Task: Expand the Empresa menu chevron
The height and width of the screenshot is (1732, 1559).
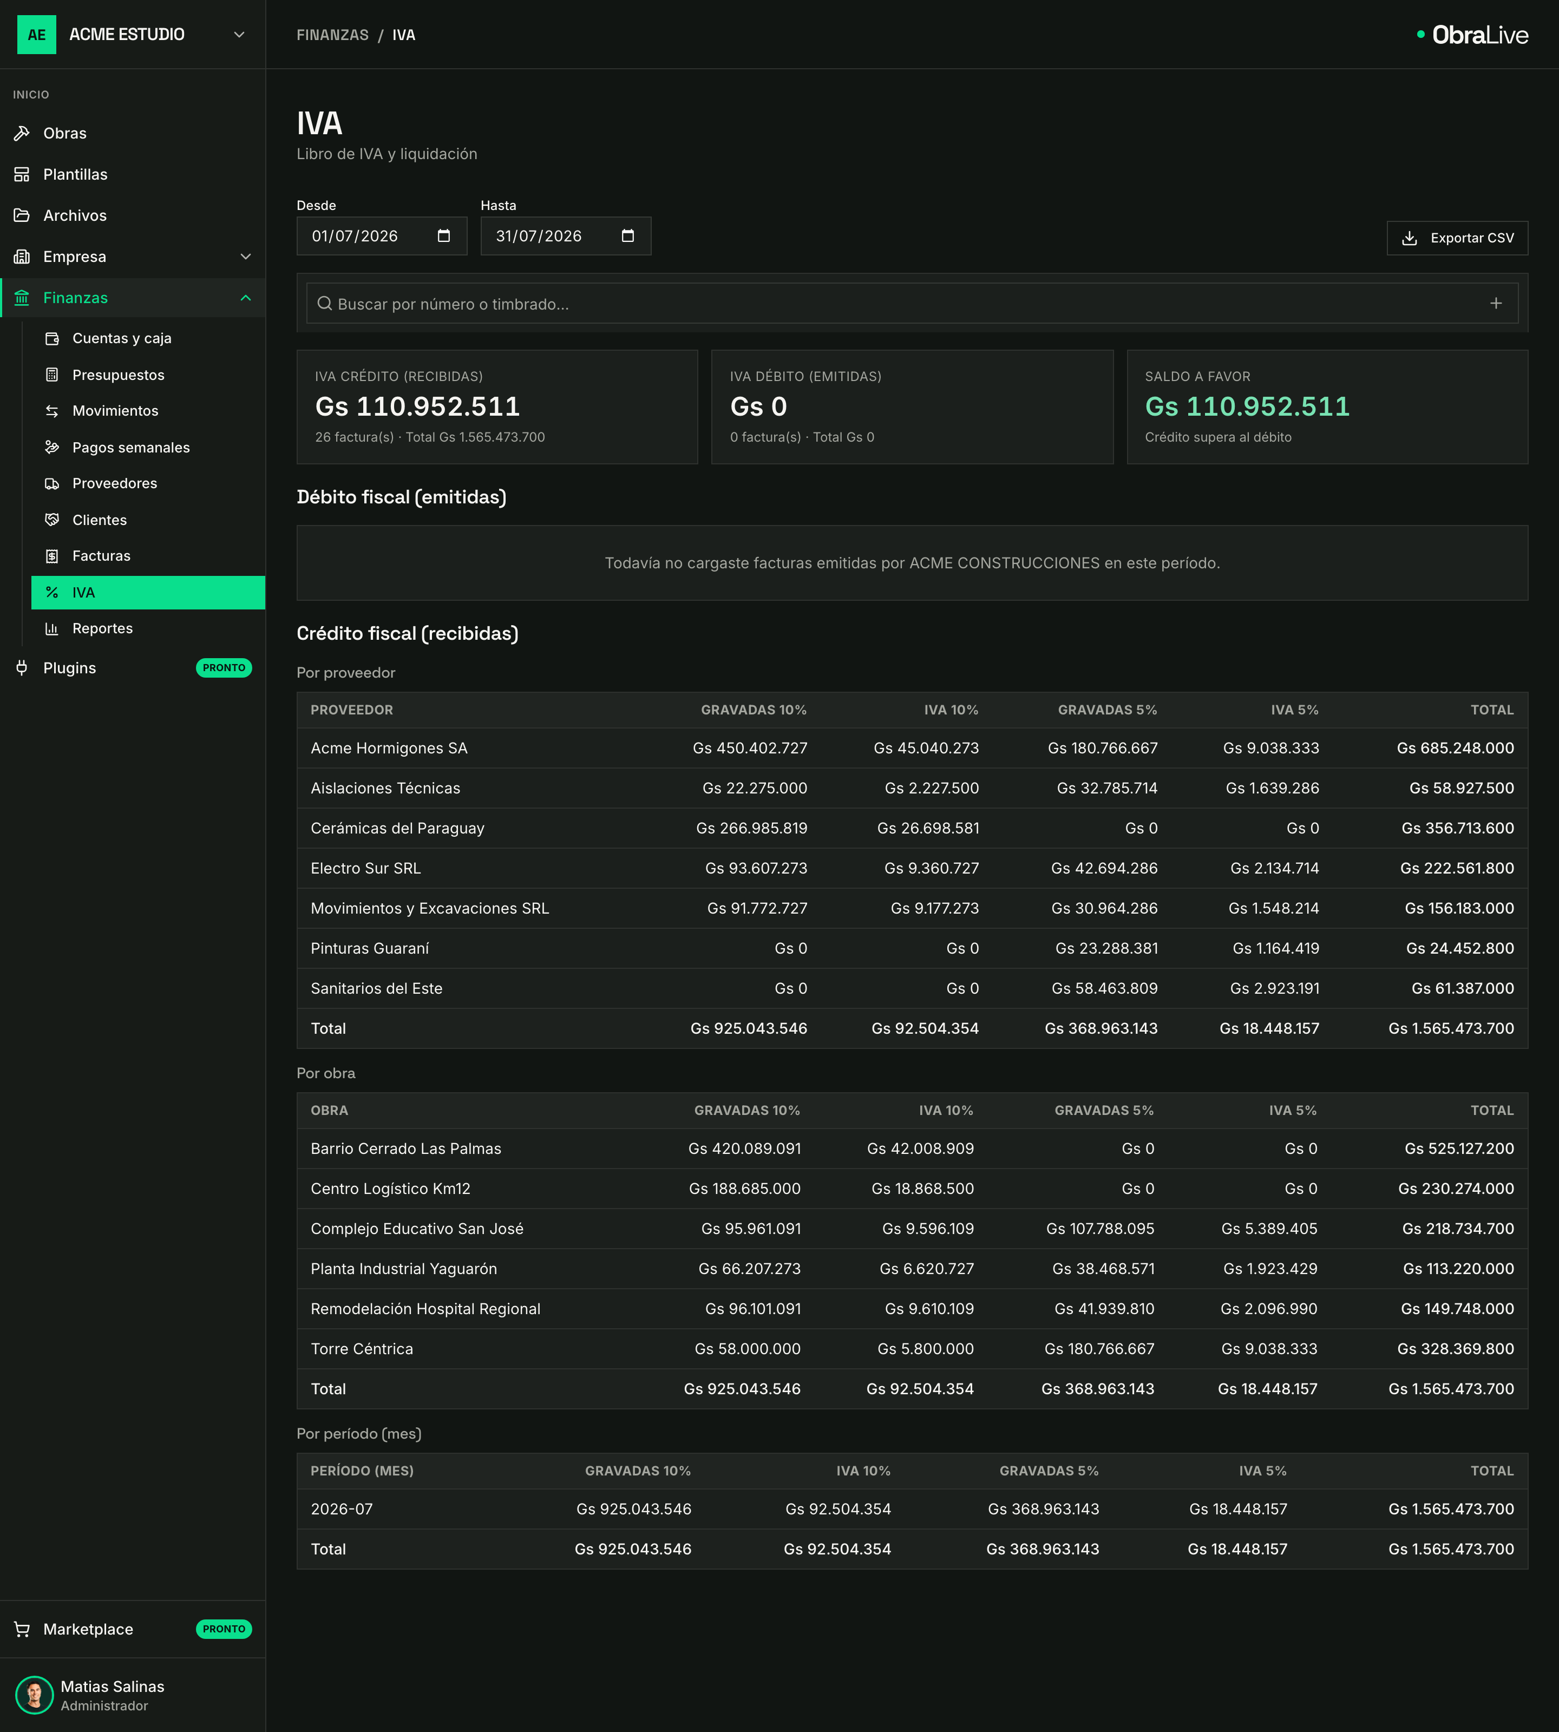Action: 246,256
